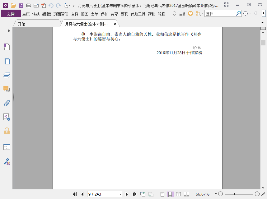Open zoom percentage dropdown arrow
Viewport: 267px width, 199px height.
pyautogui.click(x=216, y=194)
